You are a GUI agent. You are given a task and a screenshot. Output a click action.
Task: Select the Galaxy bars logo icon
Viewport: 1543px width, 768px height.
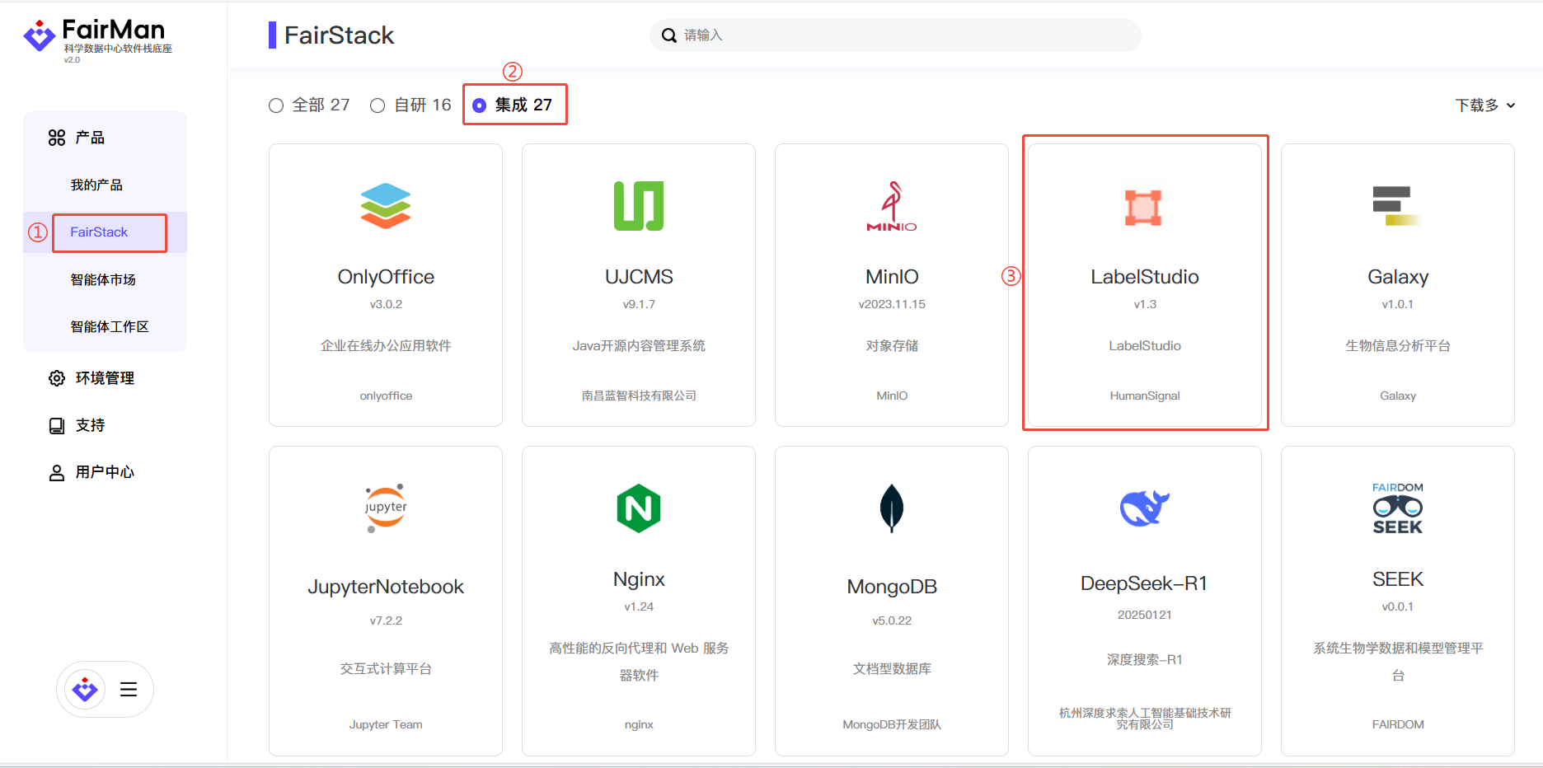coord(1397,206)
